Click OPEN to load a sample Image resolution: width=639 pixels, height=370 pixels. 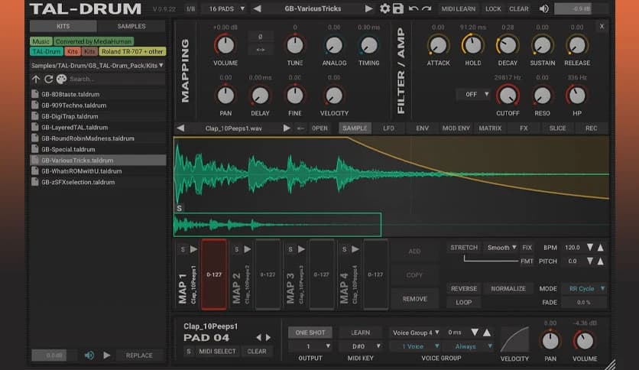319,128
